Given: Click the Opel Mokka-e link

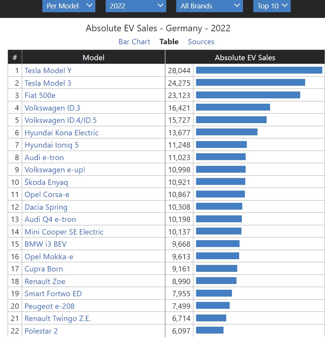Looking at the screenshot, I should (x=49, y=257).
